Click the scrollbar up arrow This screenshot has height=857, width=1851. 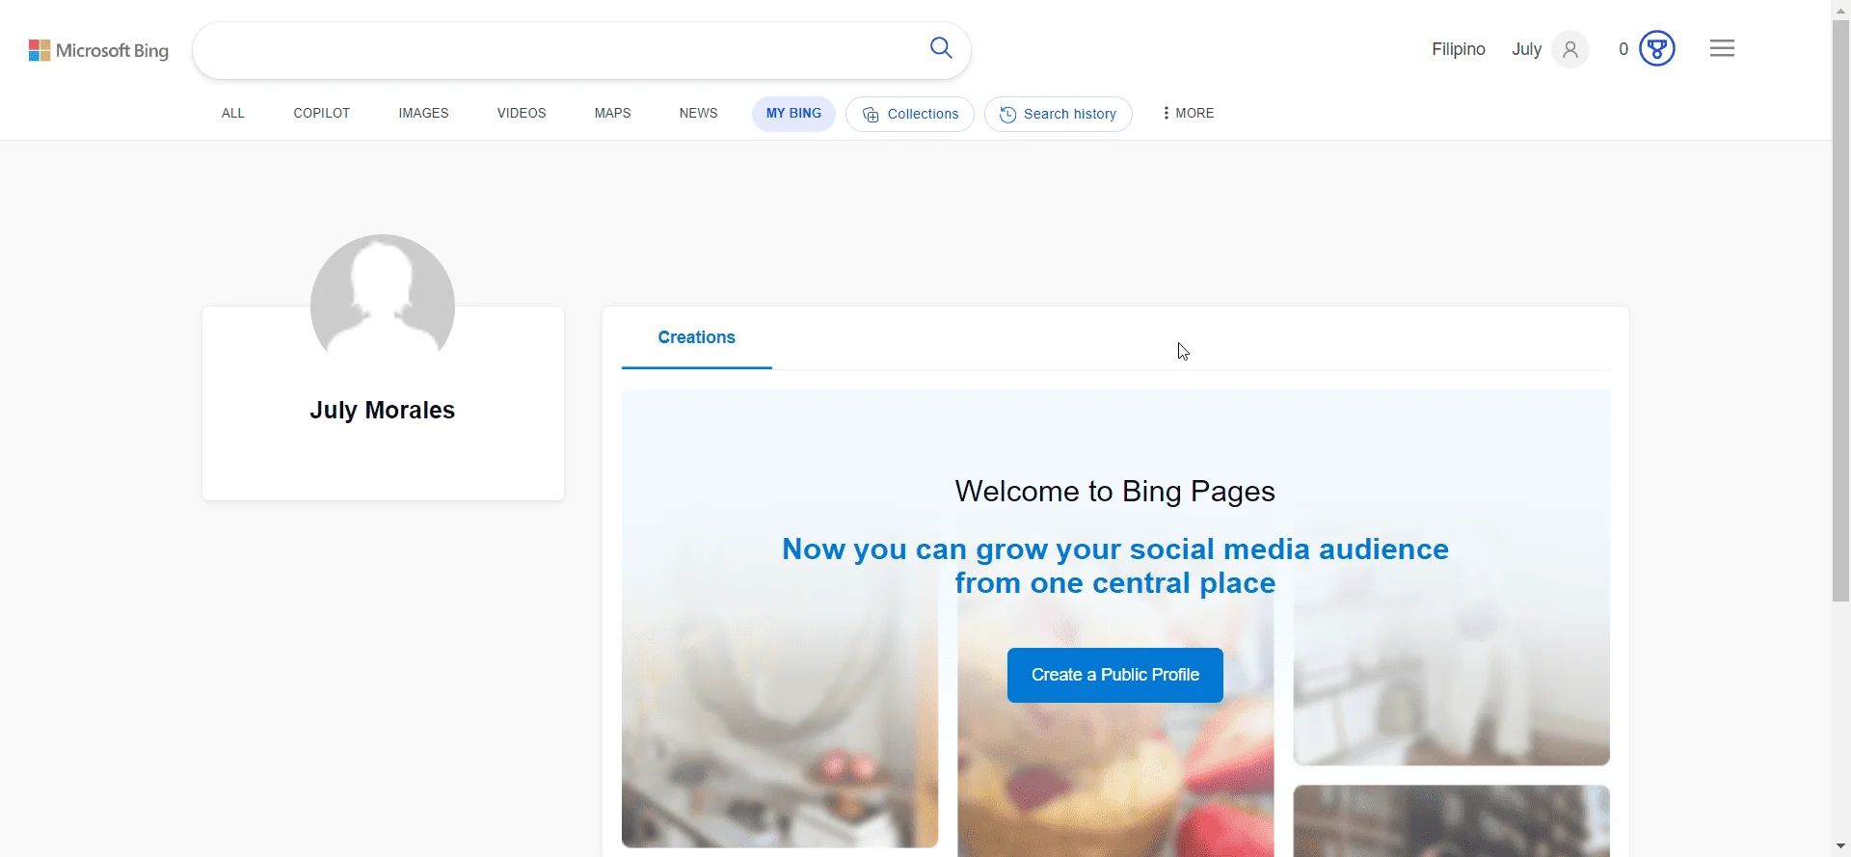pyautogui.click(x=1841, y=10)
